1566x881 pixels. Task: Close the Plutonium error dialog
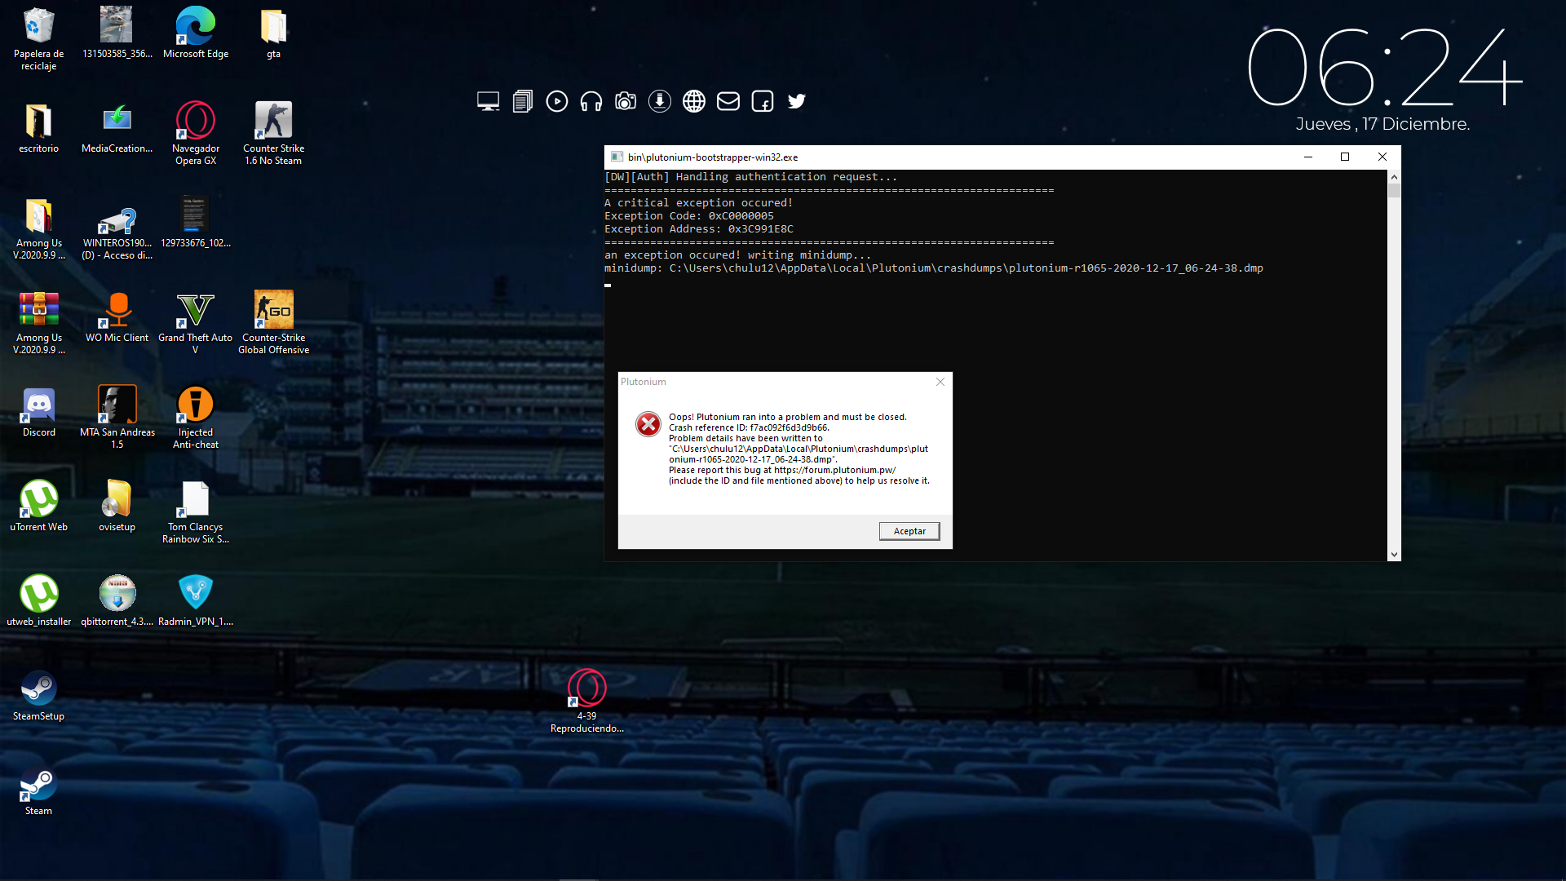940,382
